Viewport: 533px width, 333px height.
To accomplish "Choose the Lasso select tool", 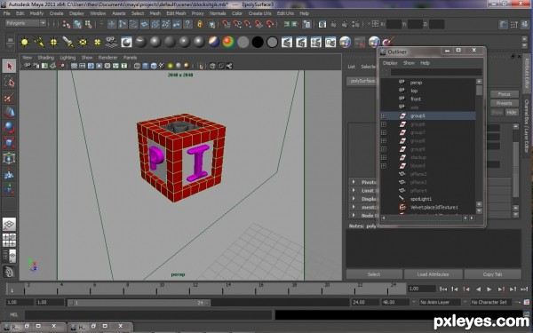I will pyautogui.click(x=9, y=82).
